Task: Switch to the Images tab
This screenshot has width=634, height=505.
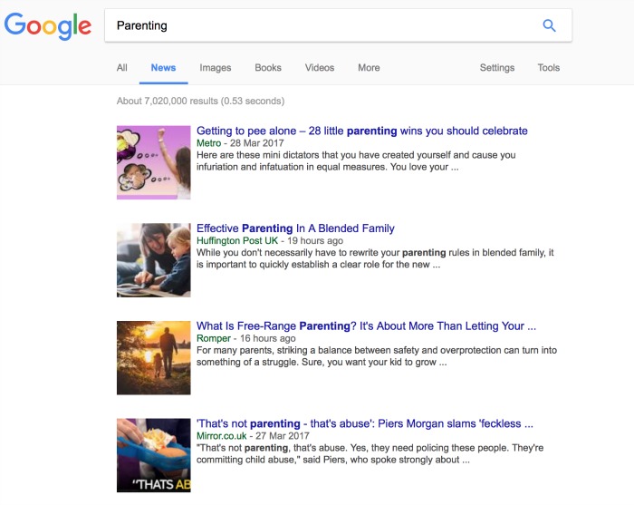Action: coord(216,68)
